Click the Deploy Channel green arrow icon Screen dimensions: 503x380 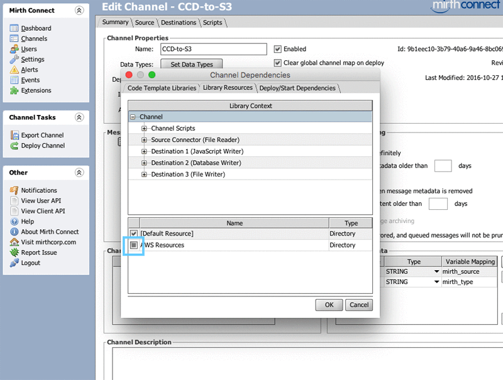point(14,146)
